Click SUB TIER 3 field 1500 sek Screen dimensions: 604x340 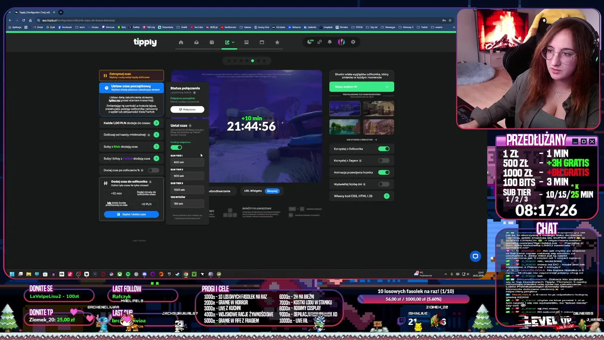click(x=187, y=189)
